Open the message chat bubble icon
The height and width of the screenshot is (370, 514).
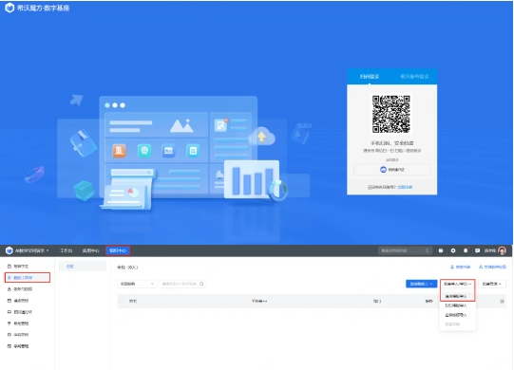(x=477, y=250)
